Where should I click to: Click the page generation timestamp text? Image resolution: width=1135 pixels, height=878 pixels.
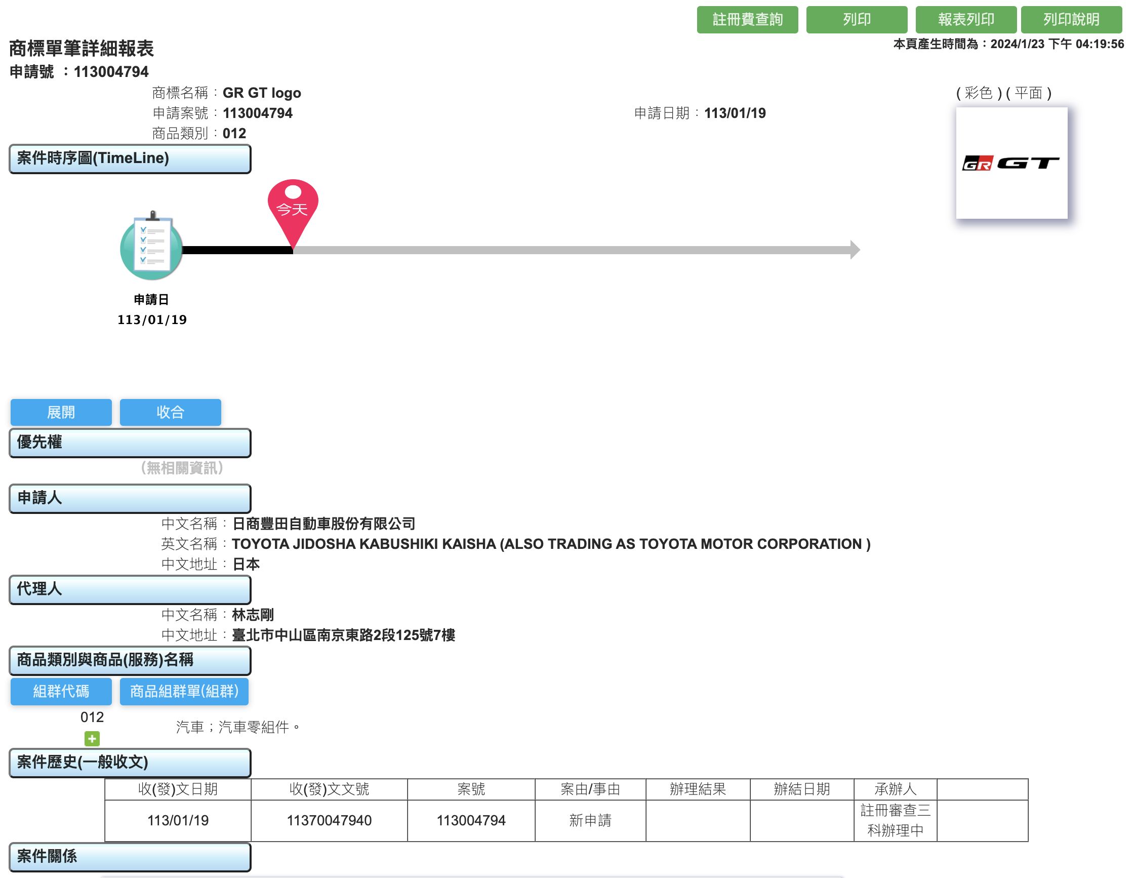[x=1009, y=44]
